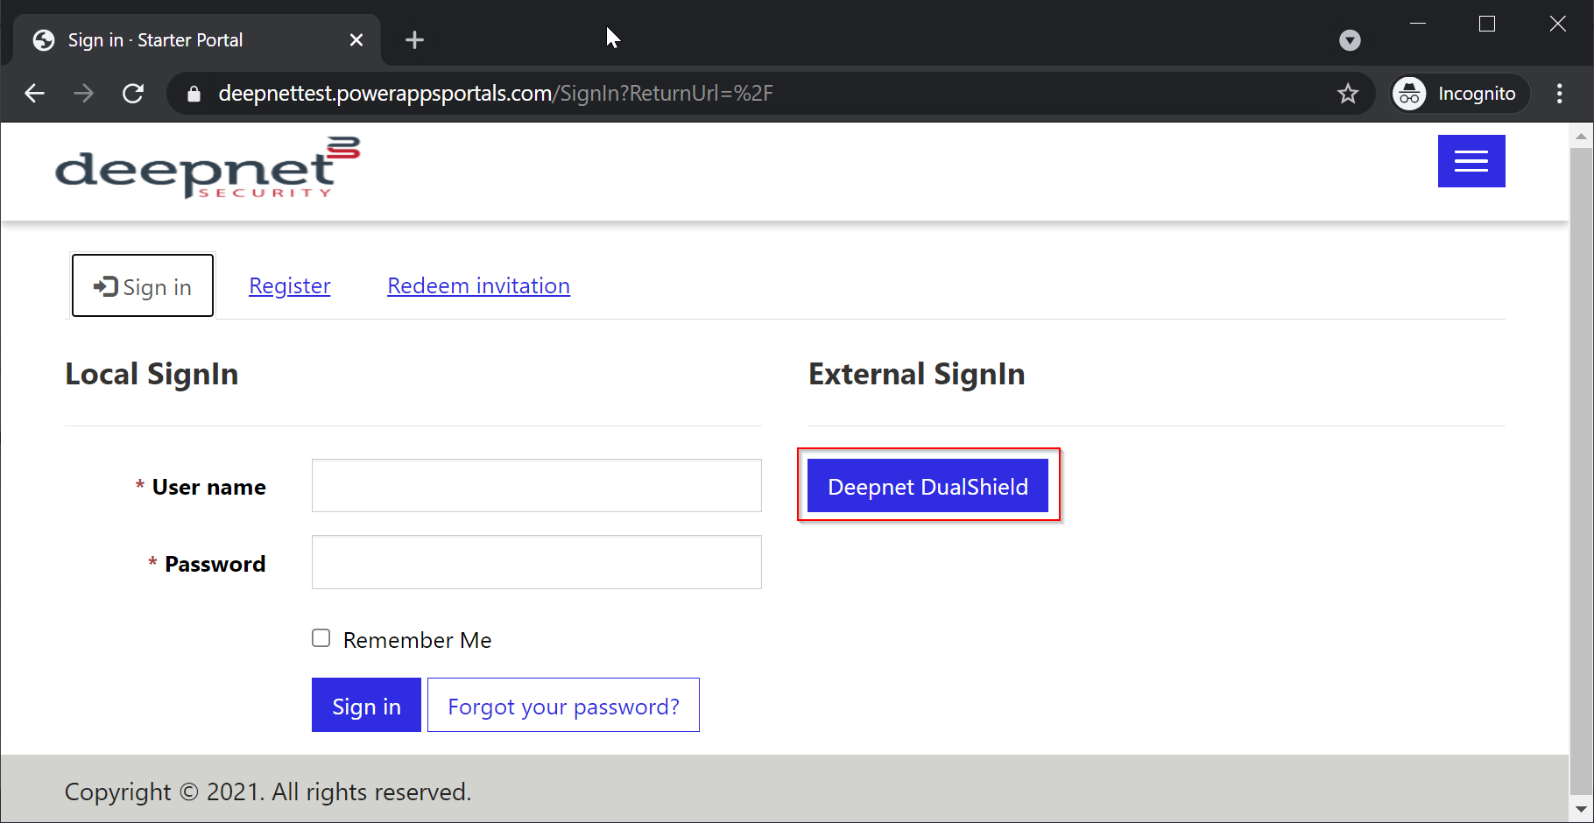This screenshot has height=823, width=1594.
Task: Open Chrome three-dot menu
Action: (x=1559, y=94)
